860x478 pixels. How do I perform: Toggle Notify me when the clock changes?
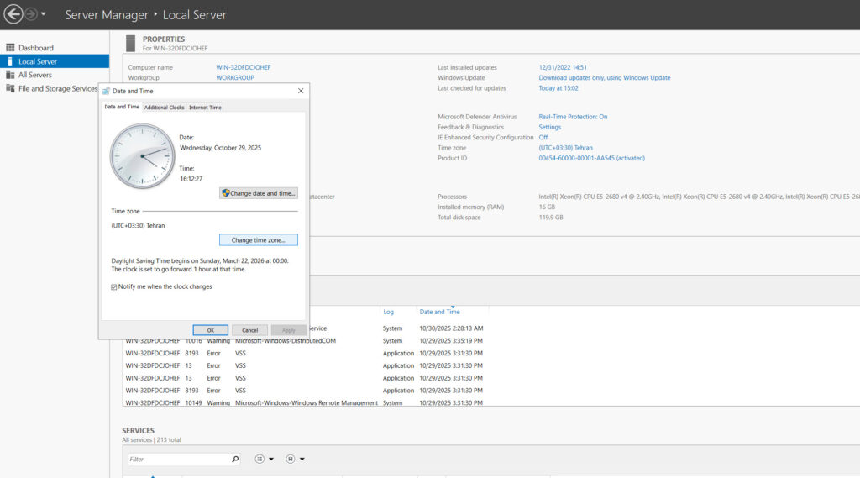coord(114,286)
